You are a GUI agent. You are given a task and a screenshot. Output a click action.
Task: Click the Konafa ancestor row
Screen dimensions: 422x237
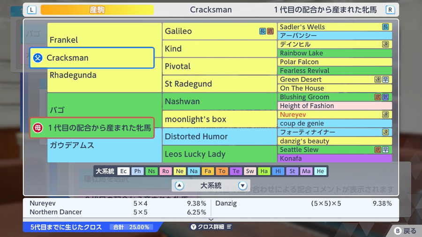[335, 158]
